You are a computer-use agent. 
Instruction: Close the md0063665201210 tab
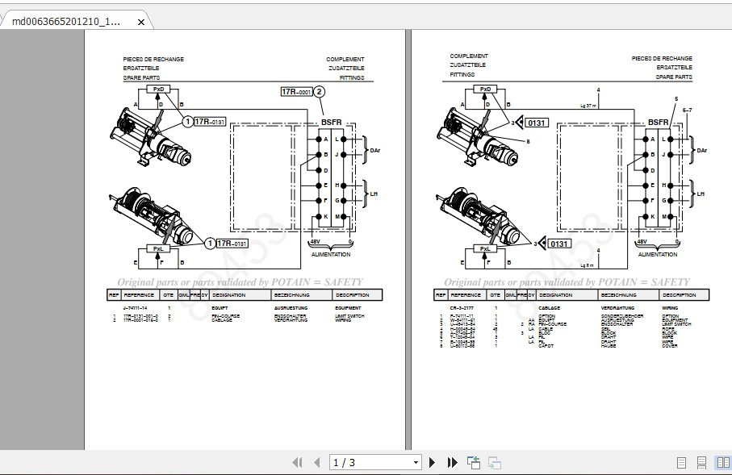(x=141, y=23)
